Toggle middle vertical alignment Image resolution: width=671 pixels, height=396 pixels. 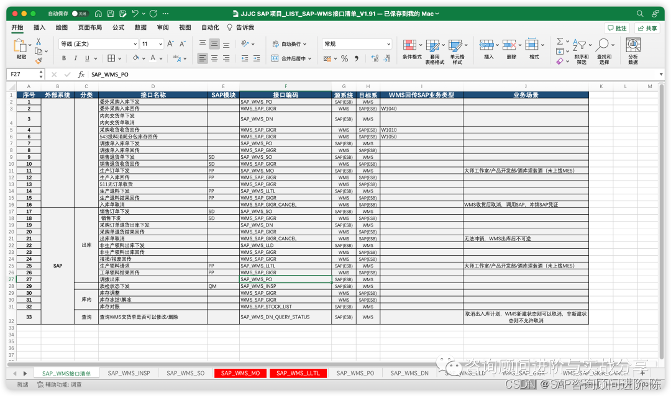point(214,43)
